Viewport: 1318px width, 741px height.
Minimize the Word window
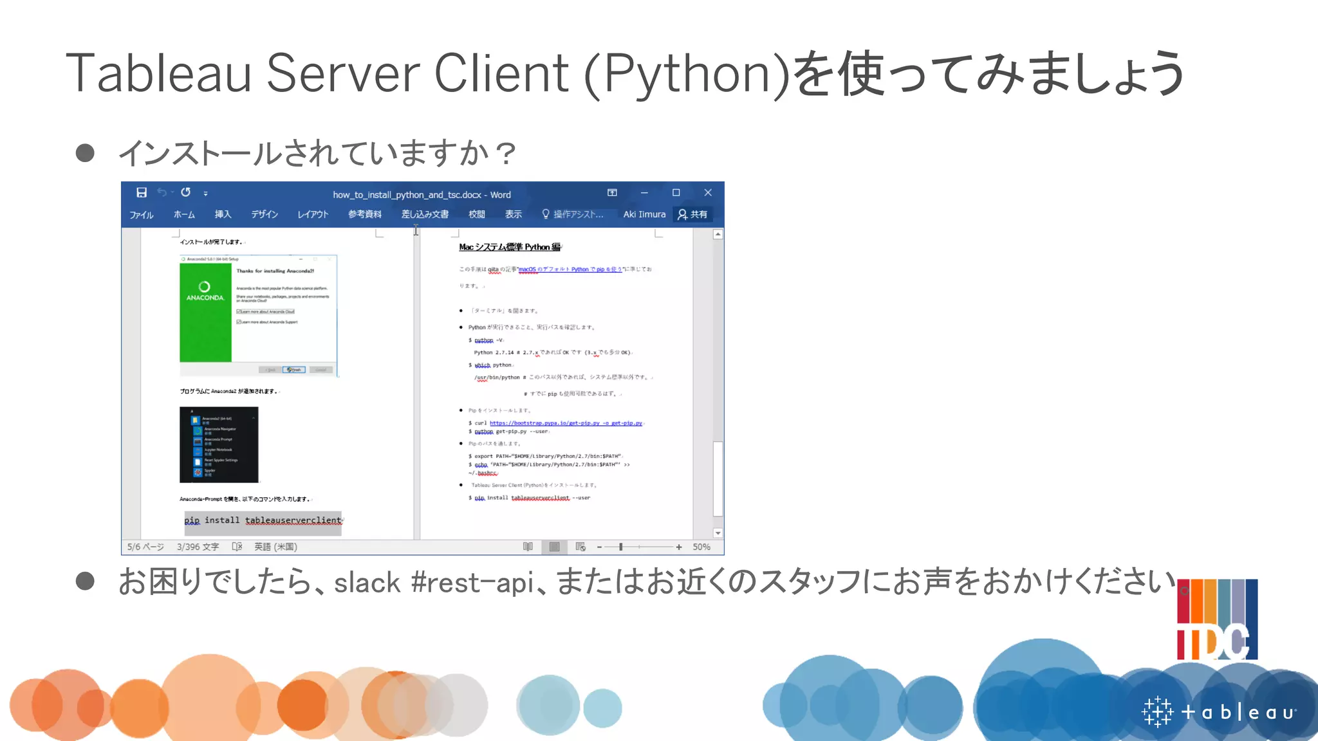[644, 192]
